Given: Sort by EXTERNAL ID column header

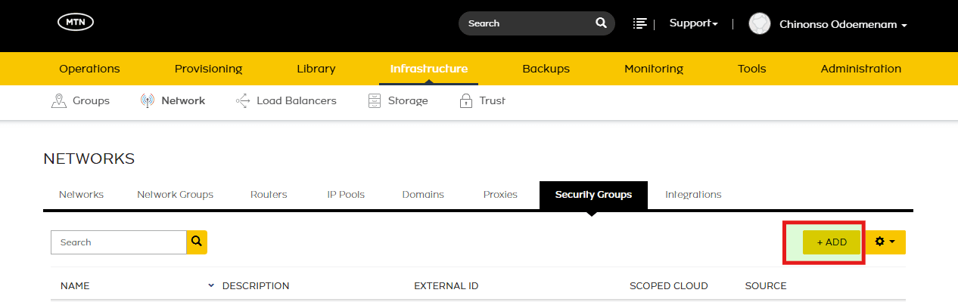Looking at the screenshot, I should click(446, 286).
